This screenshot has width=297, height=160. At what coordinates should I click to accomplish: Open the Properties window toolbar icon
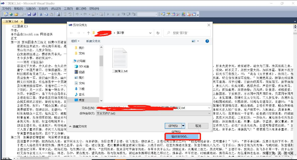coord(168,14)
